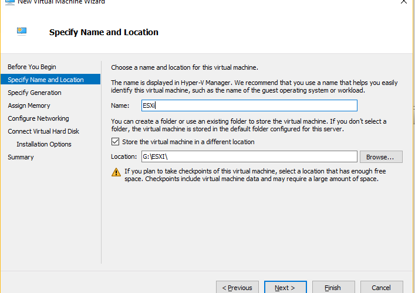
Task: Click the wizard header monitor icon
Action: [22, 32]
